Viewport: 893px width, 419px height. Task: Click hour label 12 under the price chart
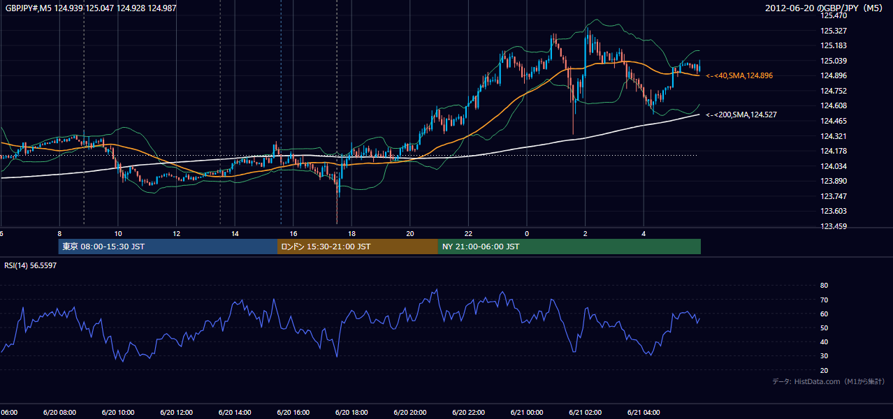point(176,233)
